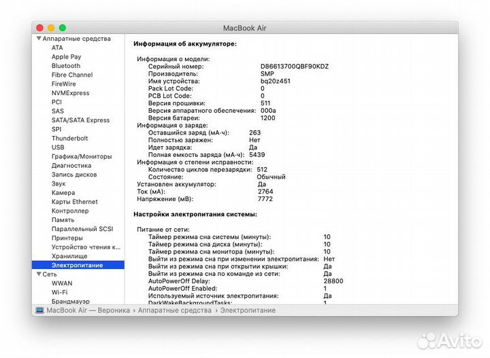Click hardware version value 000a

point(268,111)
